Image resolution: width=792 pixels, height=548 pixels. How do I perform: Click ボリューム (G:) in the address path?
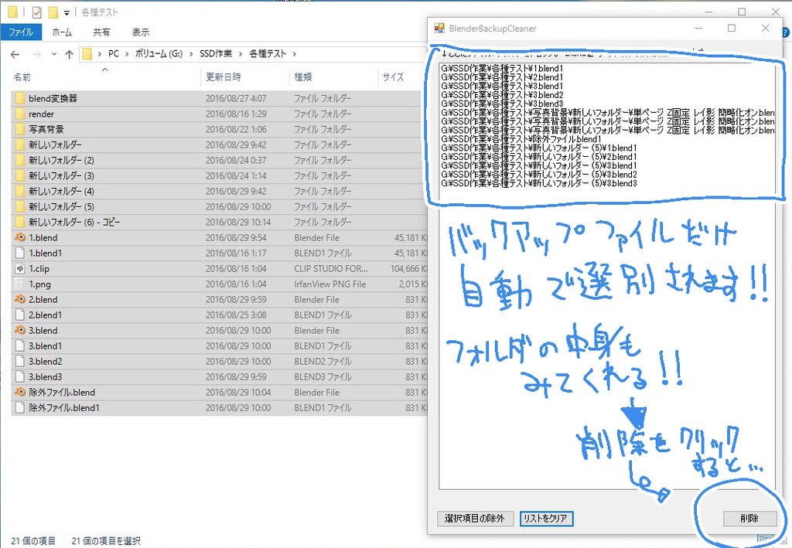[159, 53]
